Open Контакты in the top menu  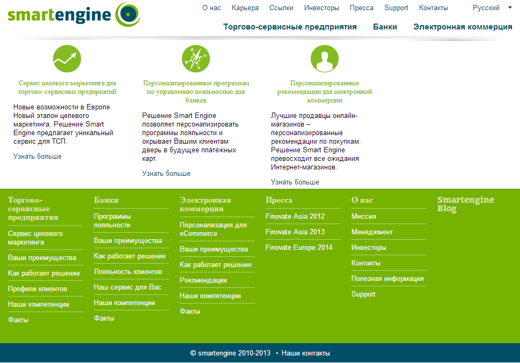pyautogui.click(x=434, y=8)
